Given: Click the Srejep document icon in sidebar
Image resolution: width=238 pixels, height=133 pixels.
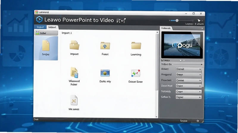Looking at the screenshot, I should [46, 46].
